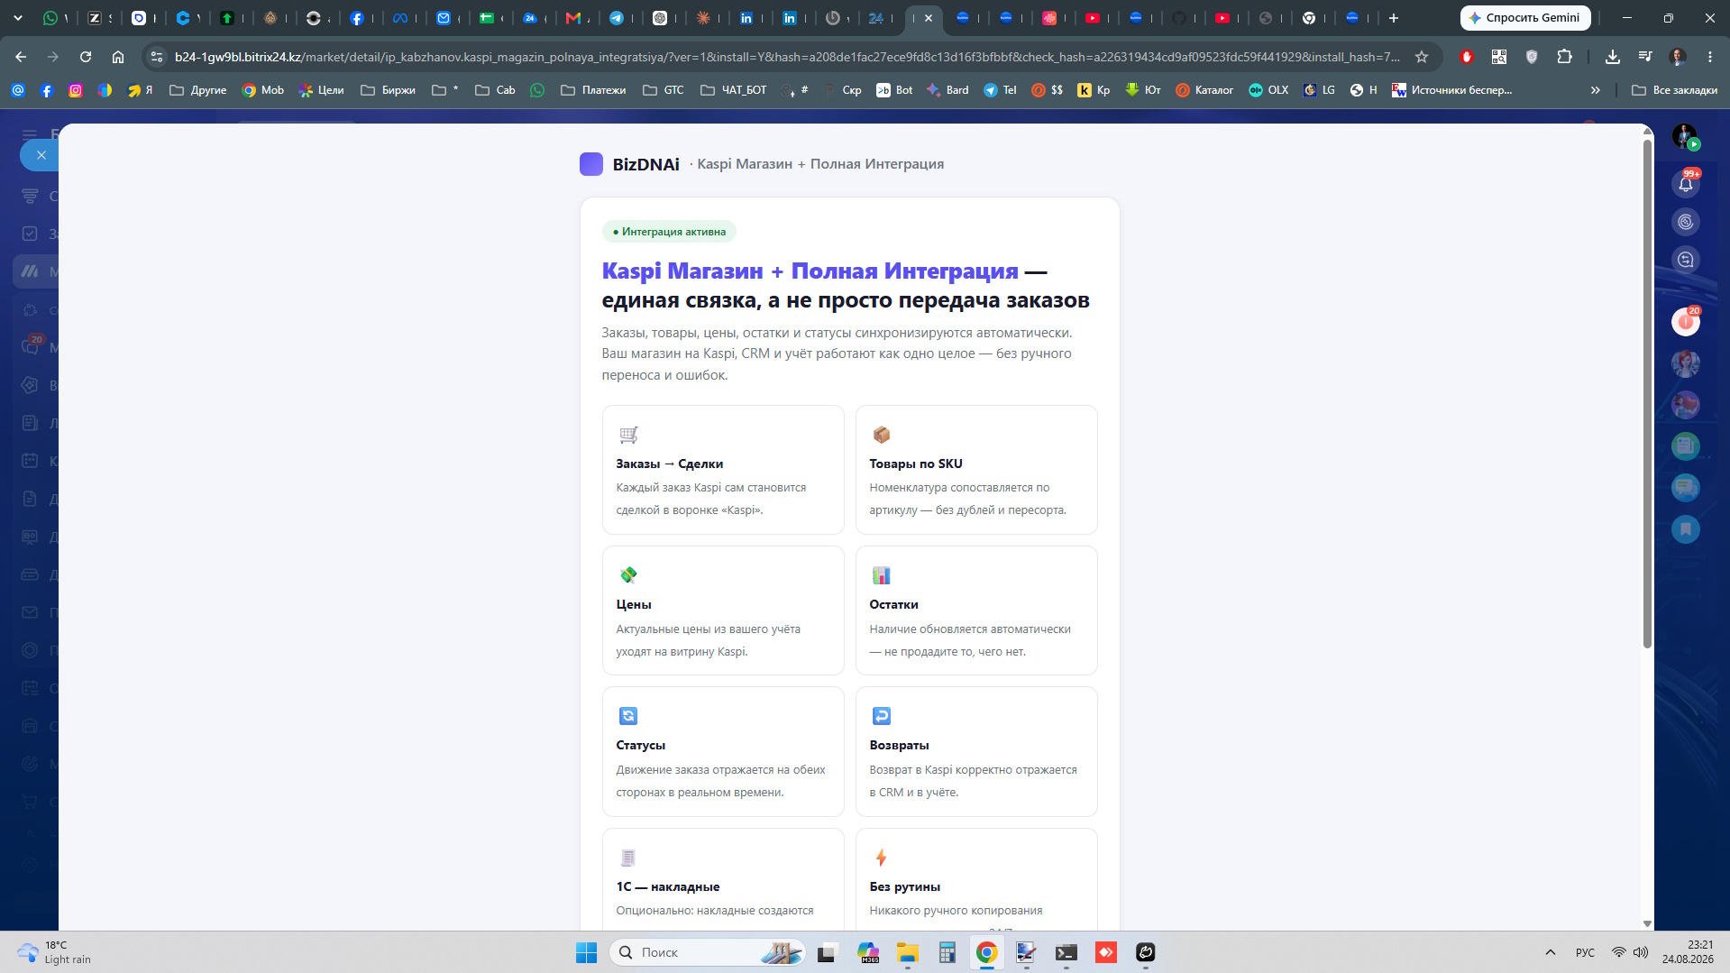
Task: Click the taskbar Поиск search box
Action: [x=707, y=952]
